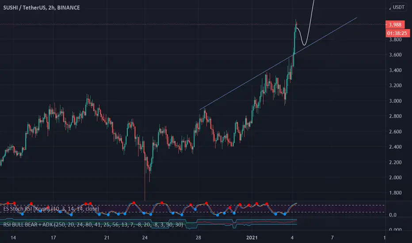Image resolution: width=412 pixels, height=243 pixels.
Task: Click the USDT currency label
Action: click(x=398, y=7)
